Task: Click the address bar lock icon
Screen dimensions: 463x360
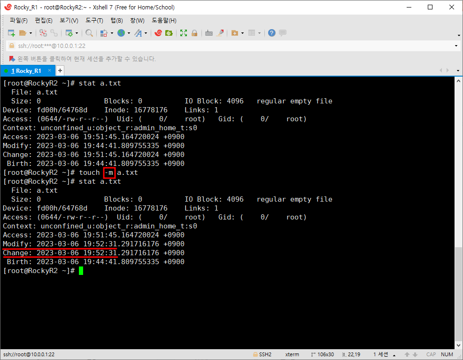Action: [12, 46]
